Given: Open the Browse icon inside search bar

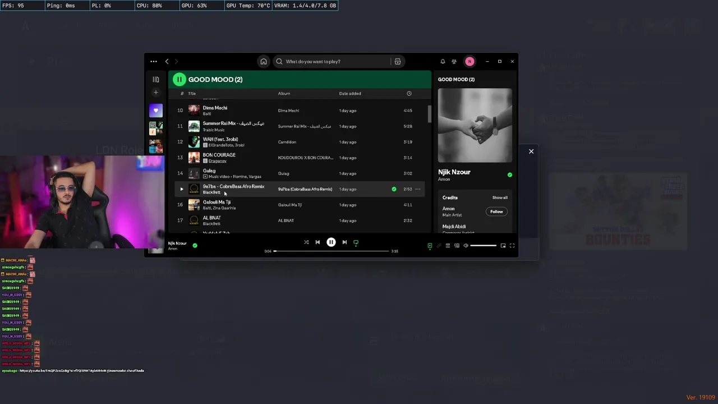Looking at the screenshot, I should (398, 62).
